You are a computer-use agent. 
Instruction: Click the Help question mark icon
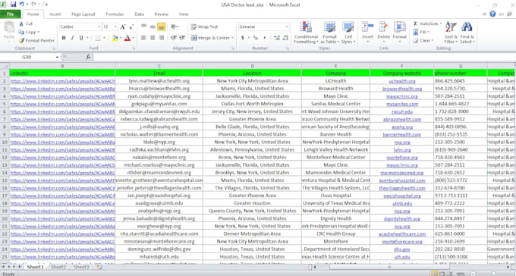click(x=492, y=14)
